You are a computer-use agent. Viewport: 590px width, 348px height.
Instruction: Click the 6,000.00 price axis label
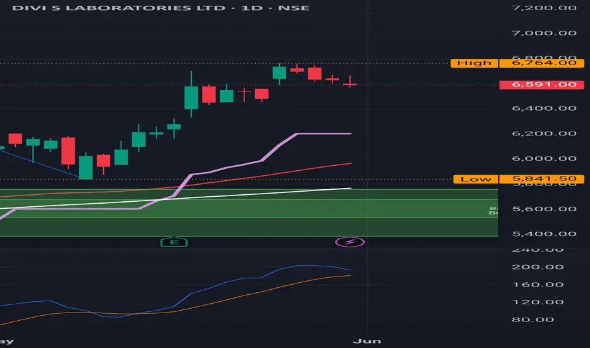click(x=544, y=158)
